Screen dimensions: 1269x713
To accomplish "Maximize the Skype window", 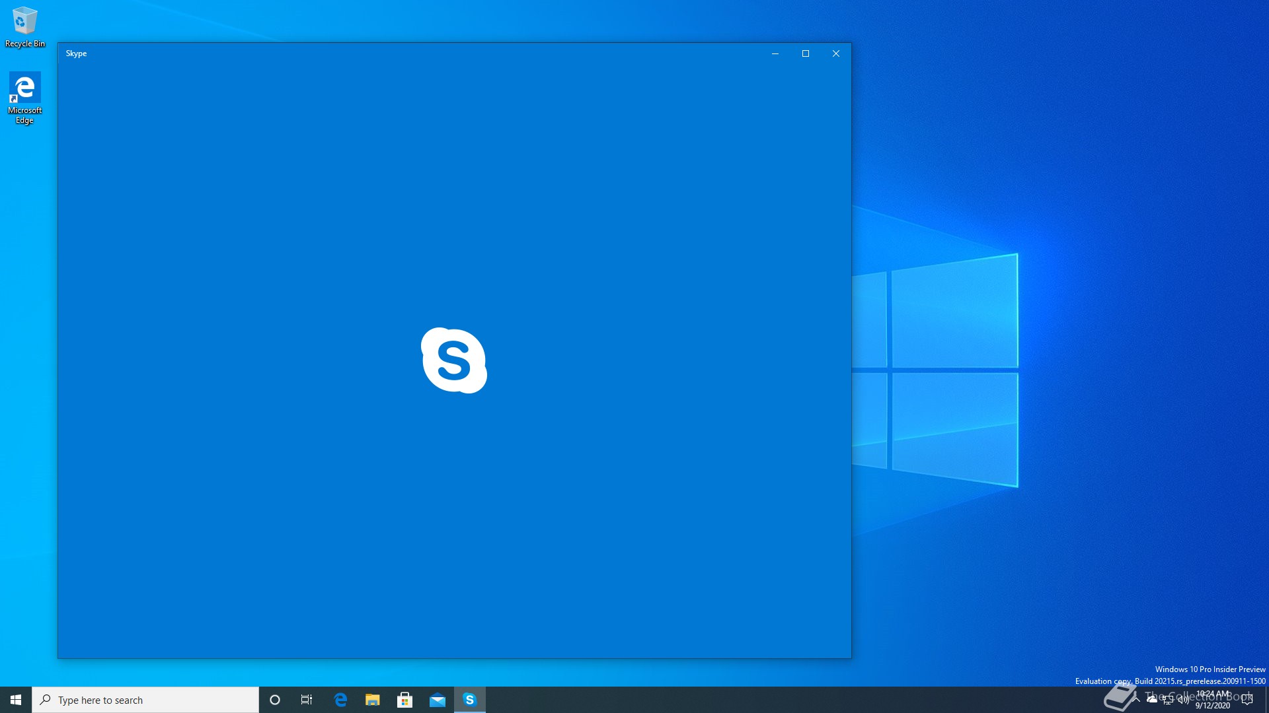I will [805, 53].
